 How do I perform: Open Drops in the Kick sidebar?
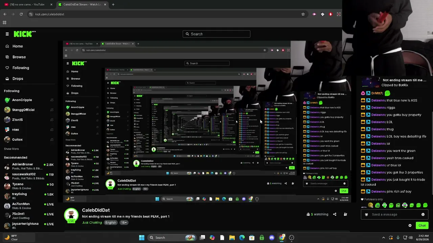18,79
